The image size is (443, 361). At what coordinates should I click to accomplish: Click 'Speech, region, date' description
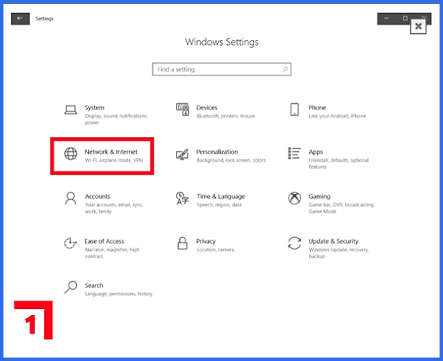pos(219,205)
